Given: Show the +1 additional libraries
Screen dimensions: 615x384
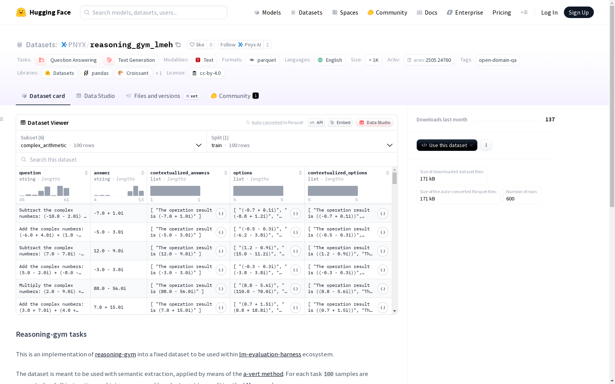Looking at the screenshot, I should tap(159, 73).
